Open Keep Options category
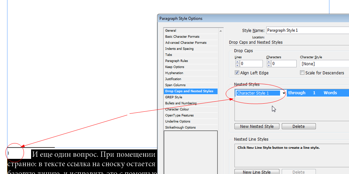349x174 pixels. [191, 67]
